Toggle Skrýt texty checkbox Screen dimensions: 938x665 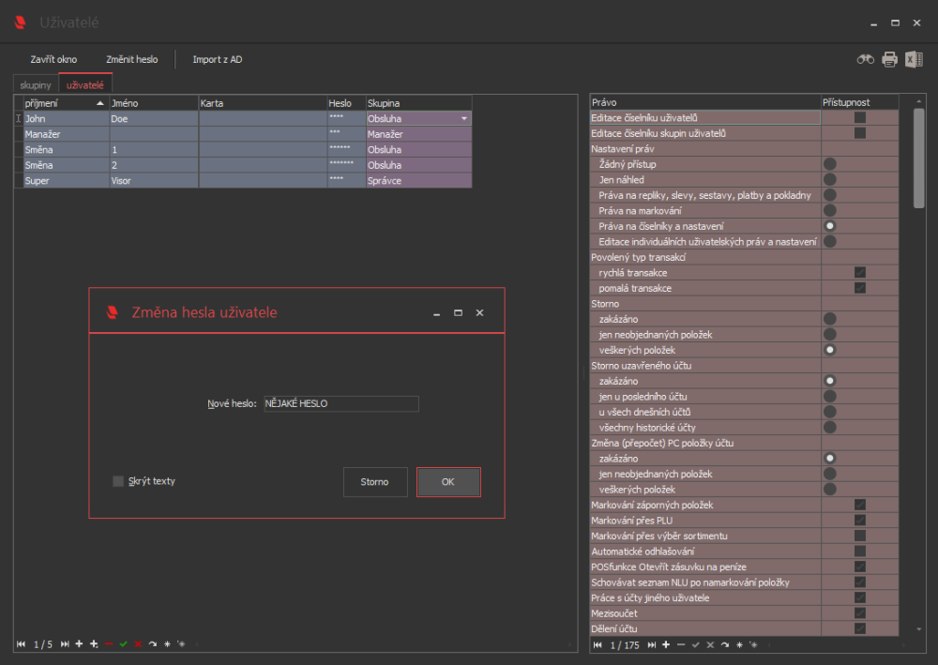(118, 481)
